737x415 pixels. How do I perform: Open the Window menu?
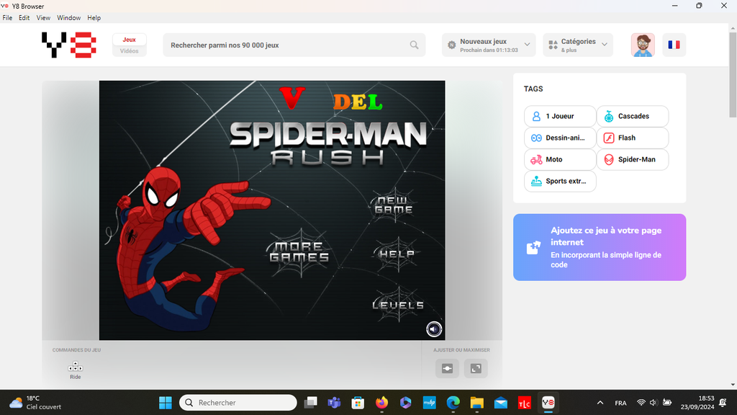click(69, 17)
